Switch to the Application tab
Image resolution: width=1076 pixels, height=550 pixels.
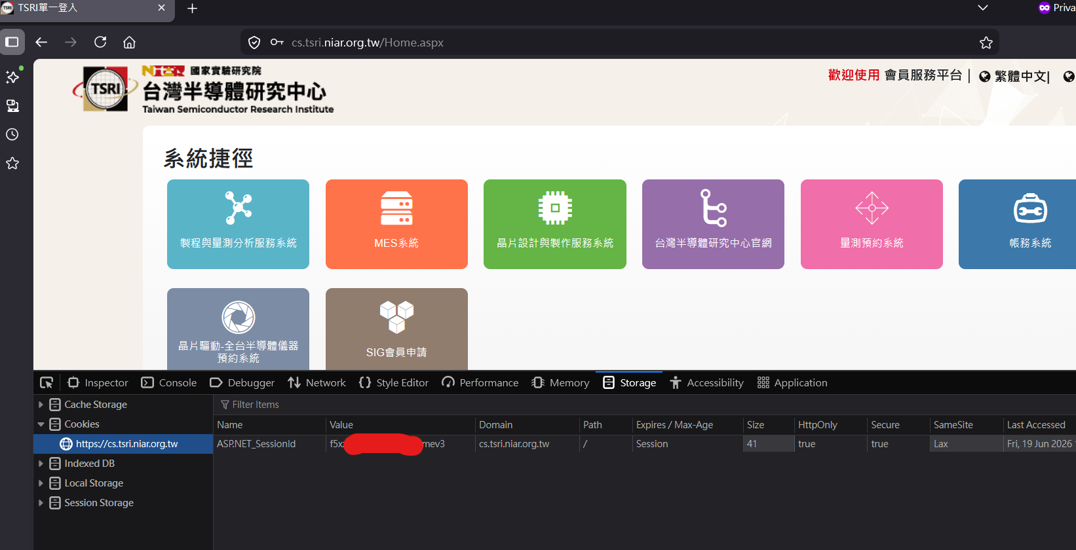click(792, 382)
